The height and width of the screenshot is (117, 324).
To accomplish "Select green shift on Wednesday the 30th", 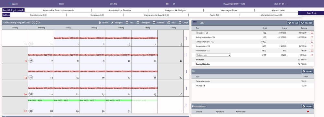I will 93,100.
